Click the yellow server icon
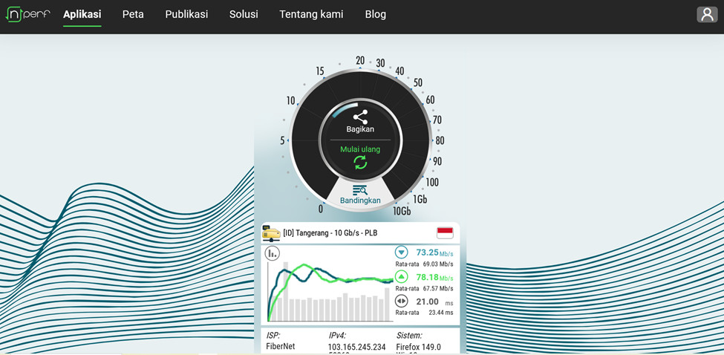Viewport: 724px width, 355px height. [271, 233]
